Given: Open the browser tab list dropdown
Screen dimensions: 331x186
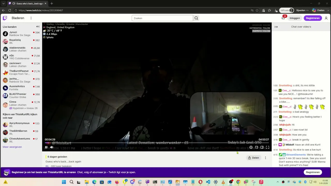Looking at the screenshot, I should coord(3,3).
